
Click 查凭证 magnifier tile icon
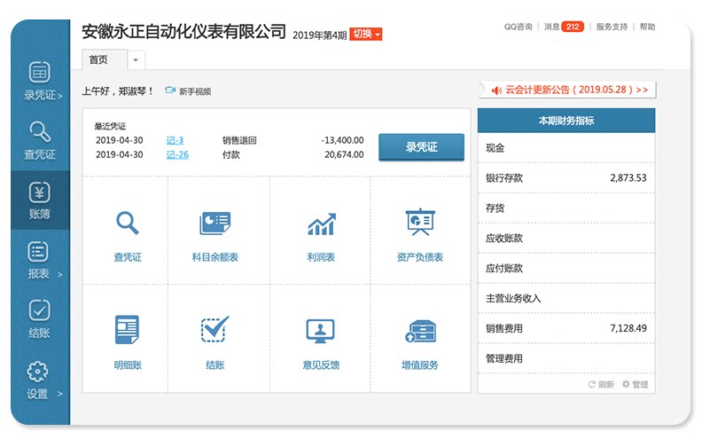pyautogui.click(x=128, y=223)
